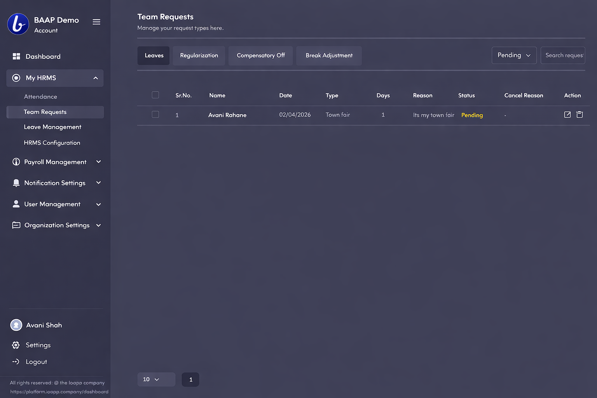Check the Avani Rahane row checkbox

155,115
